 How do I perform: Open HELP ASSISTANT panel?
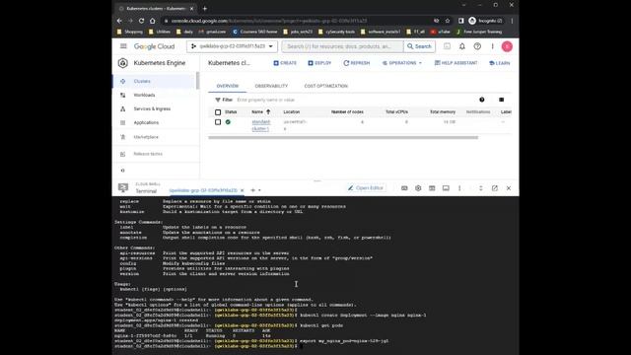click(x=456, y=63)
